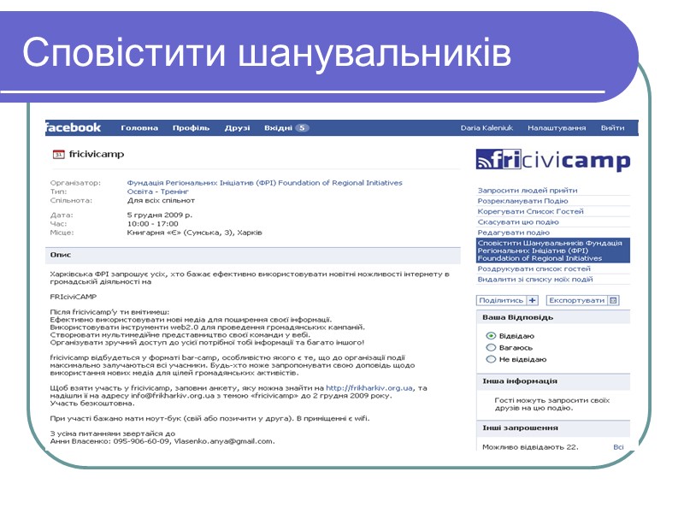Image resolution: width=684 pixels, height=513 pixels.
Task: Click the Інші запрошення section header
Action: pos(553,428)
